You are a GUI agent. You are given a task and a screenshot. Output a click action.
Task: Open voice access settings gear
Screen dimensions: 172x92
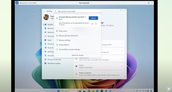pos(149,3)
